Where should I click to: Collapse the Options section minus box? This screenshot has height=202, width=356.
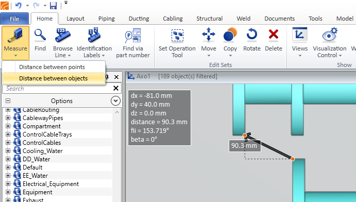tap(8, 100)
